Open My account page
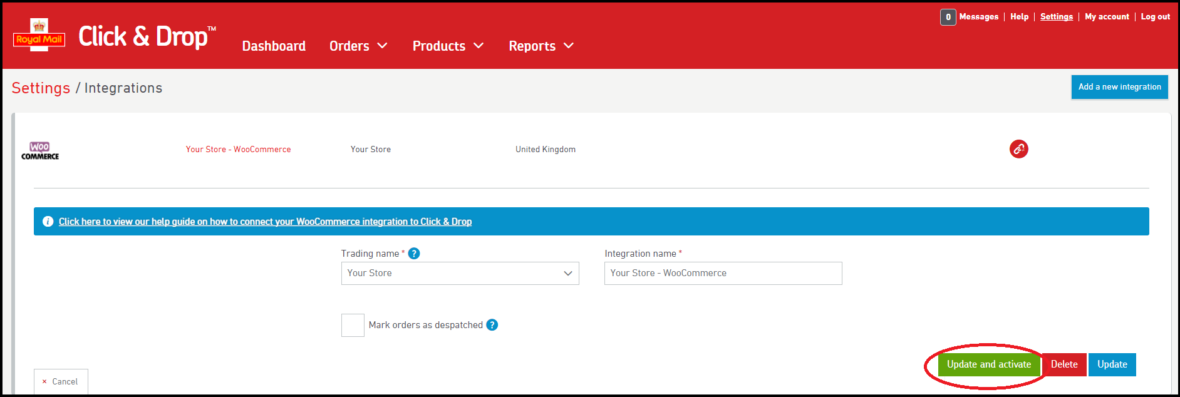 tap(1107, 17)
